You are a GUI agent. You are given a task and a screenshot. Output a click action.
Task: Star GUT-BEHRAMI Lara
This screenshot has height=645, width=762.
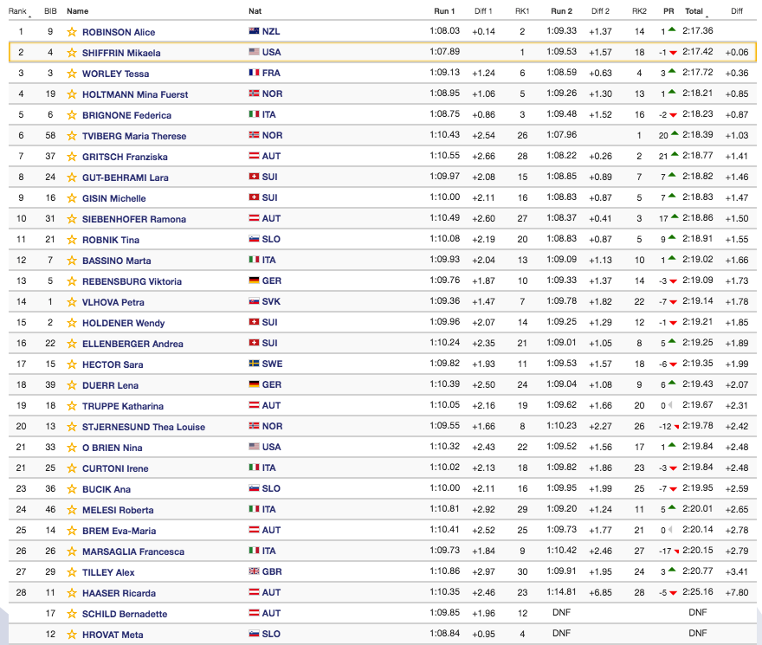click(72, 177)
